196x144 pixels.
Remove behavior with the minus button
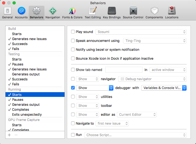coord(16,135)
